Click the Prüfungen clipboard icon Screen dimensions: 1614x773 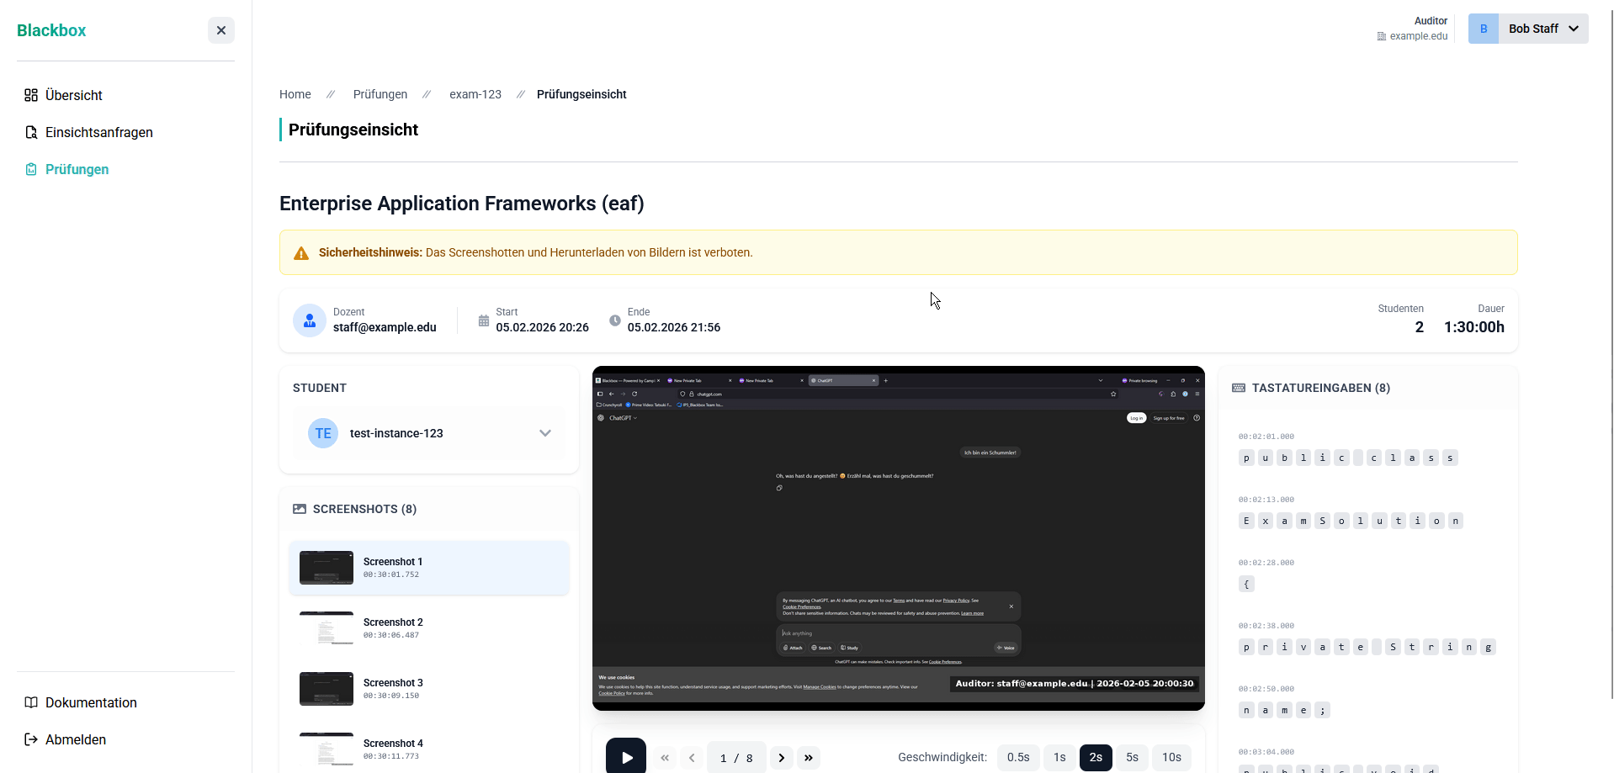[x=31, y=169]
